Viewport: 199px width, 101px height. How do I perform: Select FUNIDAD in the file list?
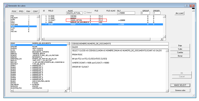point(24,25)
